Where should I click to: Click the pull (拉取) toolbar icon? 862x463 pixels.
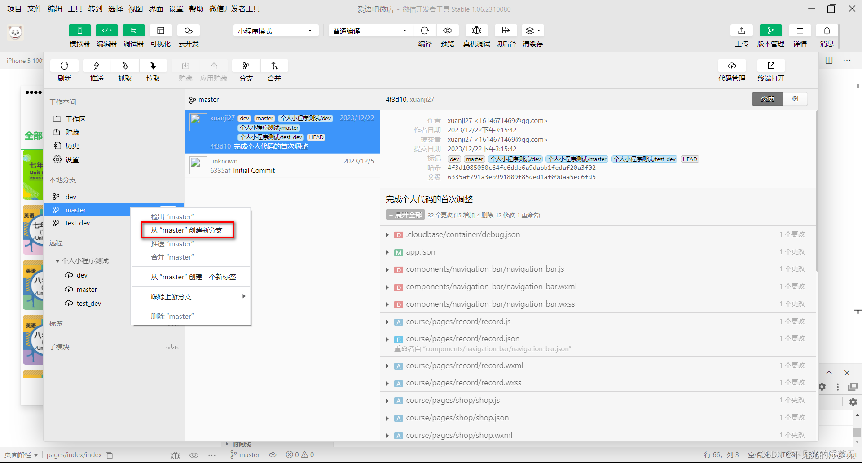[153, 66]
